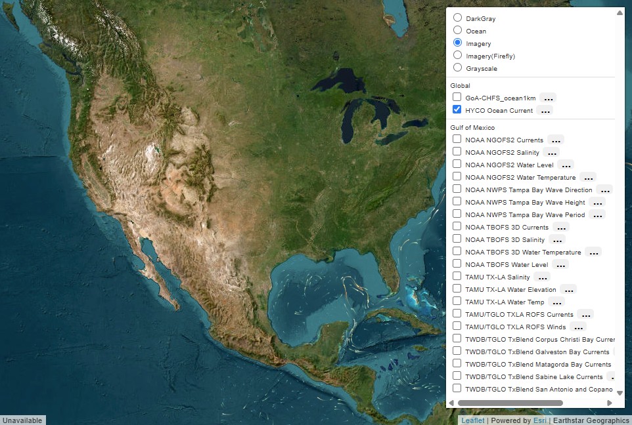Select the Imagery basemap radio button
The image size is (632, 425).
(x=457, y=43)
